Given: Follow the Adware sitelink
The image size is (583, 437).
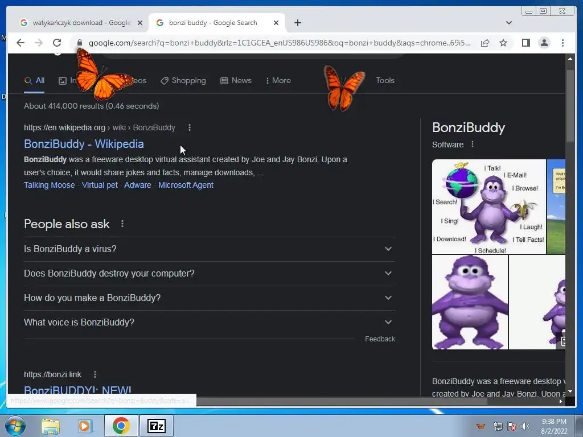Looking at the screenshot, I should pyautogui.click(x=138, y=185).
